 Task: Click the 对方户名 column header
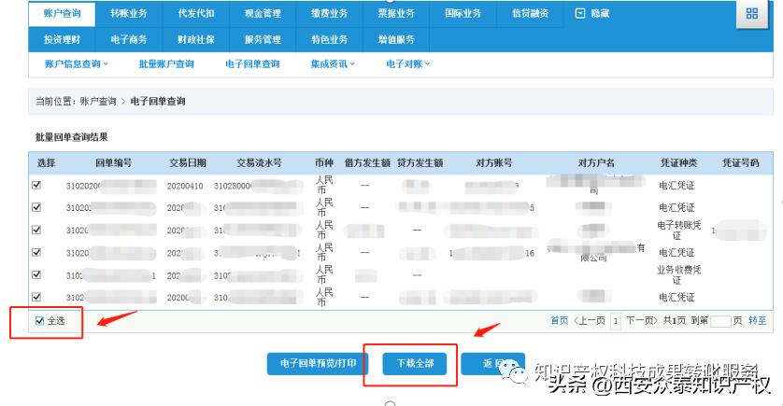pyautogui.click(x=596, y=162)
